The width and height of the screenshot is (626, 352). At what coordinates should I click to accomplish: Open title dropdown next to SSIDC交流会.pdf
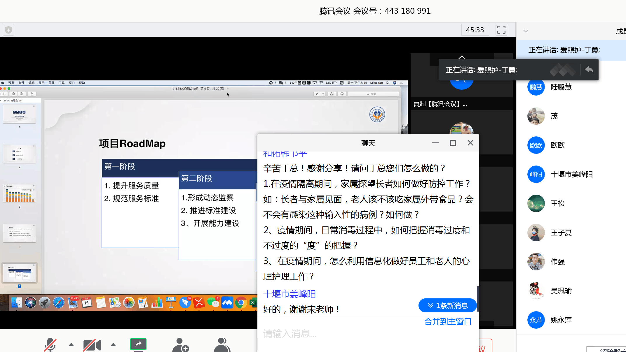click(228, 89)
